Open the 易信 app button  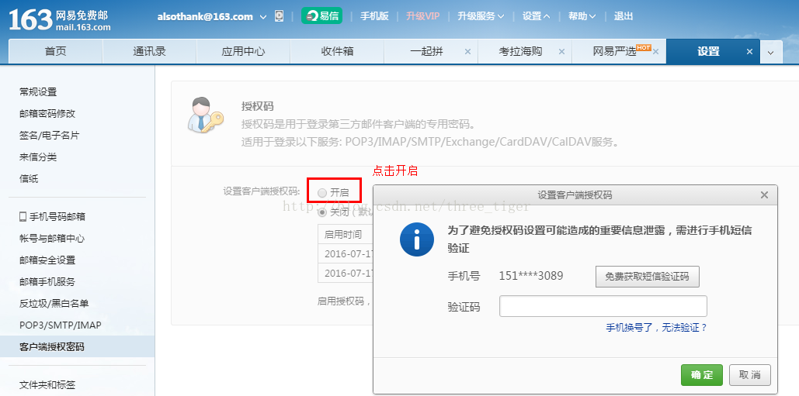click(x=321, y=15)
